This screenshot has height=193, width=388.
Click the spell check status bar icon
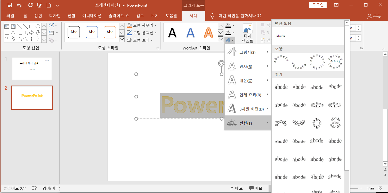[x=34, y=188]
